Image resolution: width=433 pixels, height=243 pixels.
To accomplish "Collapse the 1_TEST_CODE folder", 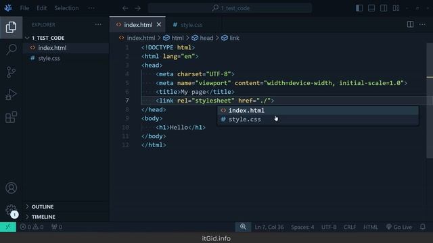I will pyautogui.click(x=48, y=38).
